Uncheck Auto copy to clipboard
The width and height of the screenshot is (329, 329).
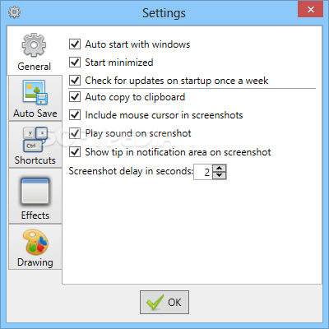click(x=75, y=97)
